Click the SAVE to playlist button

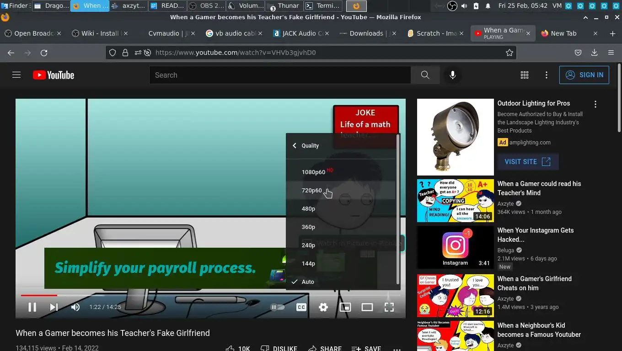pos(366,349)
